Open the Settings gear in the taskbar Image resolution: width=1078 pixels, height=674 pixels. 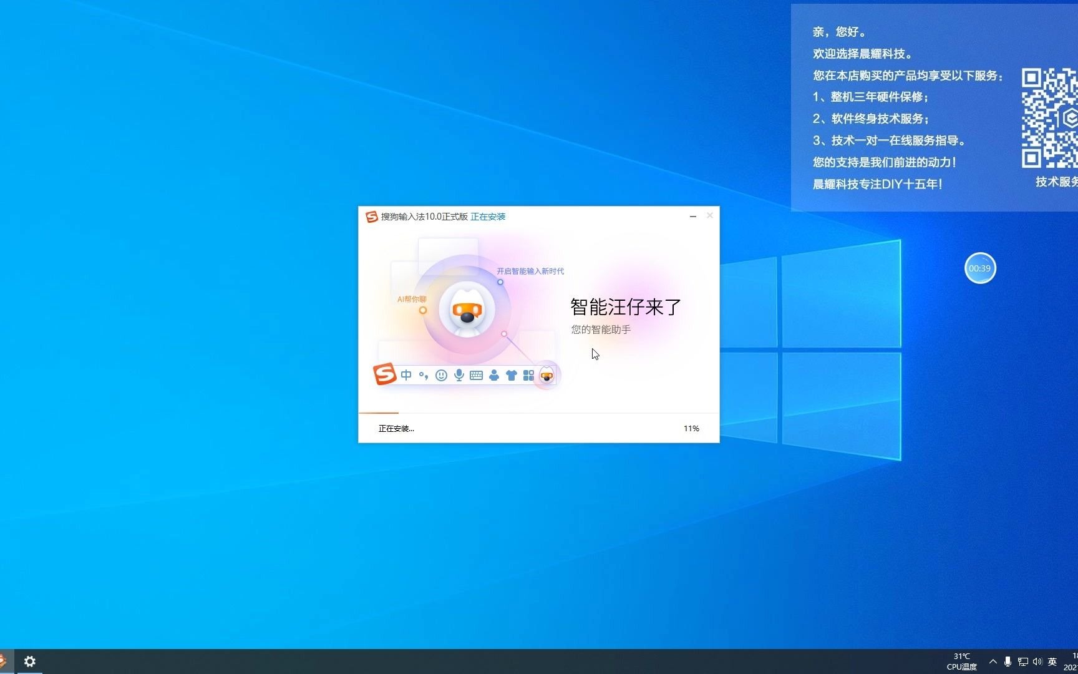coord(29,661)
